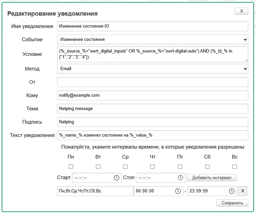Click the Текст уведомления input field
Viewport: 256px width, 214px height.
(x=152, y=135)
